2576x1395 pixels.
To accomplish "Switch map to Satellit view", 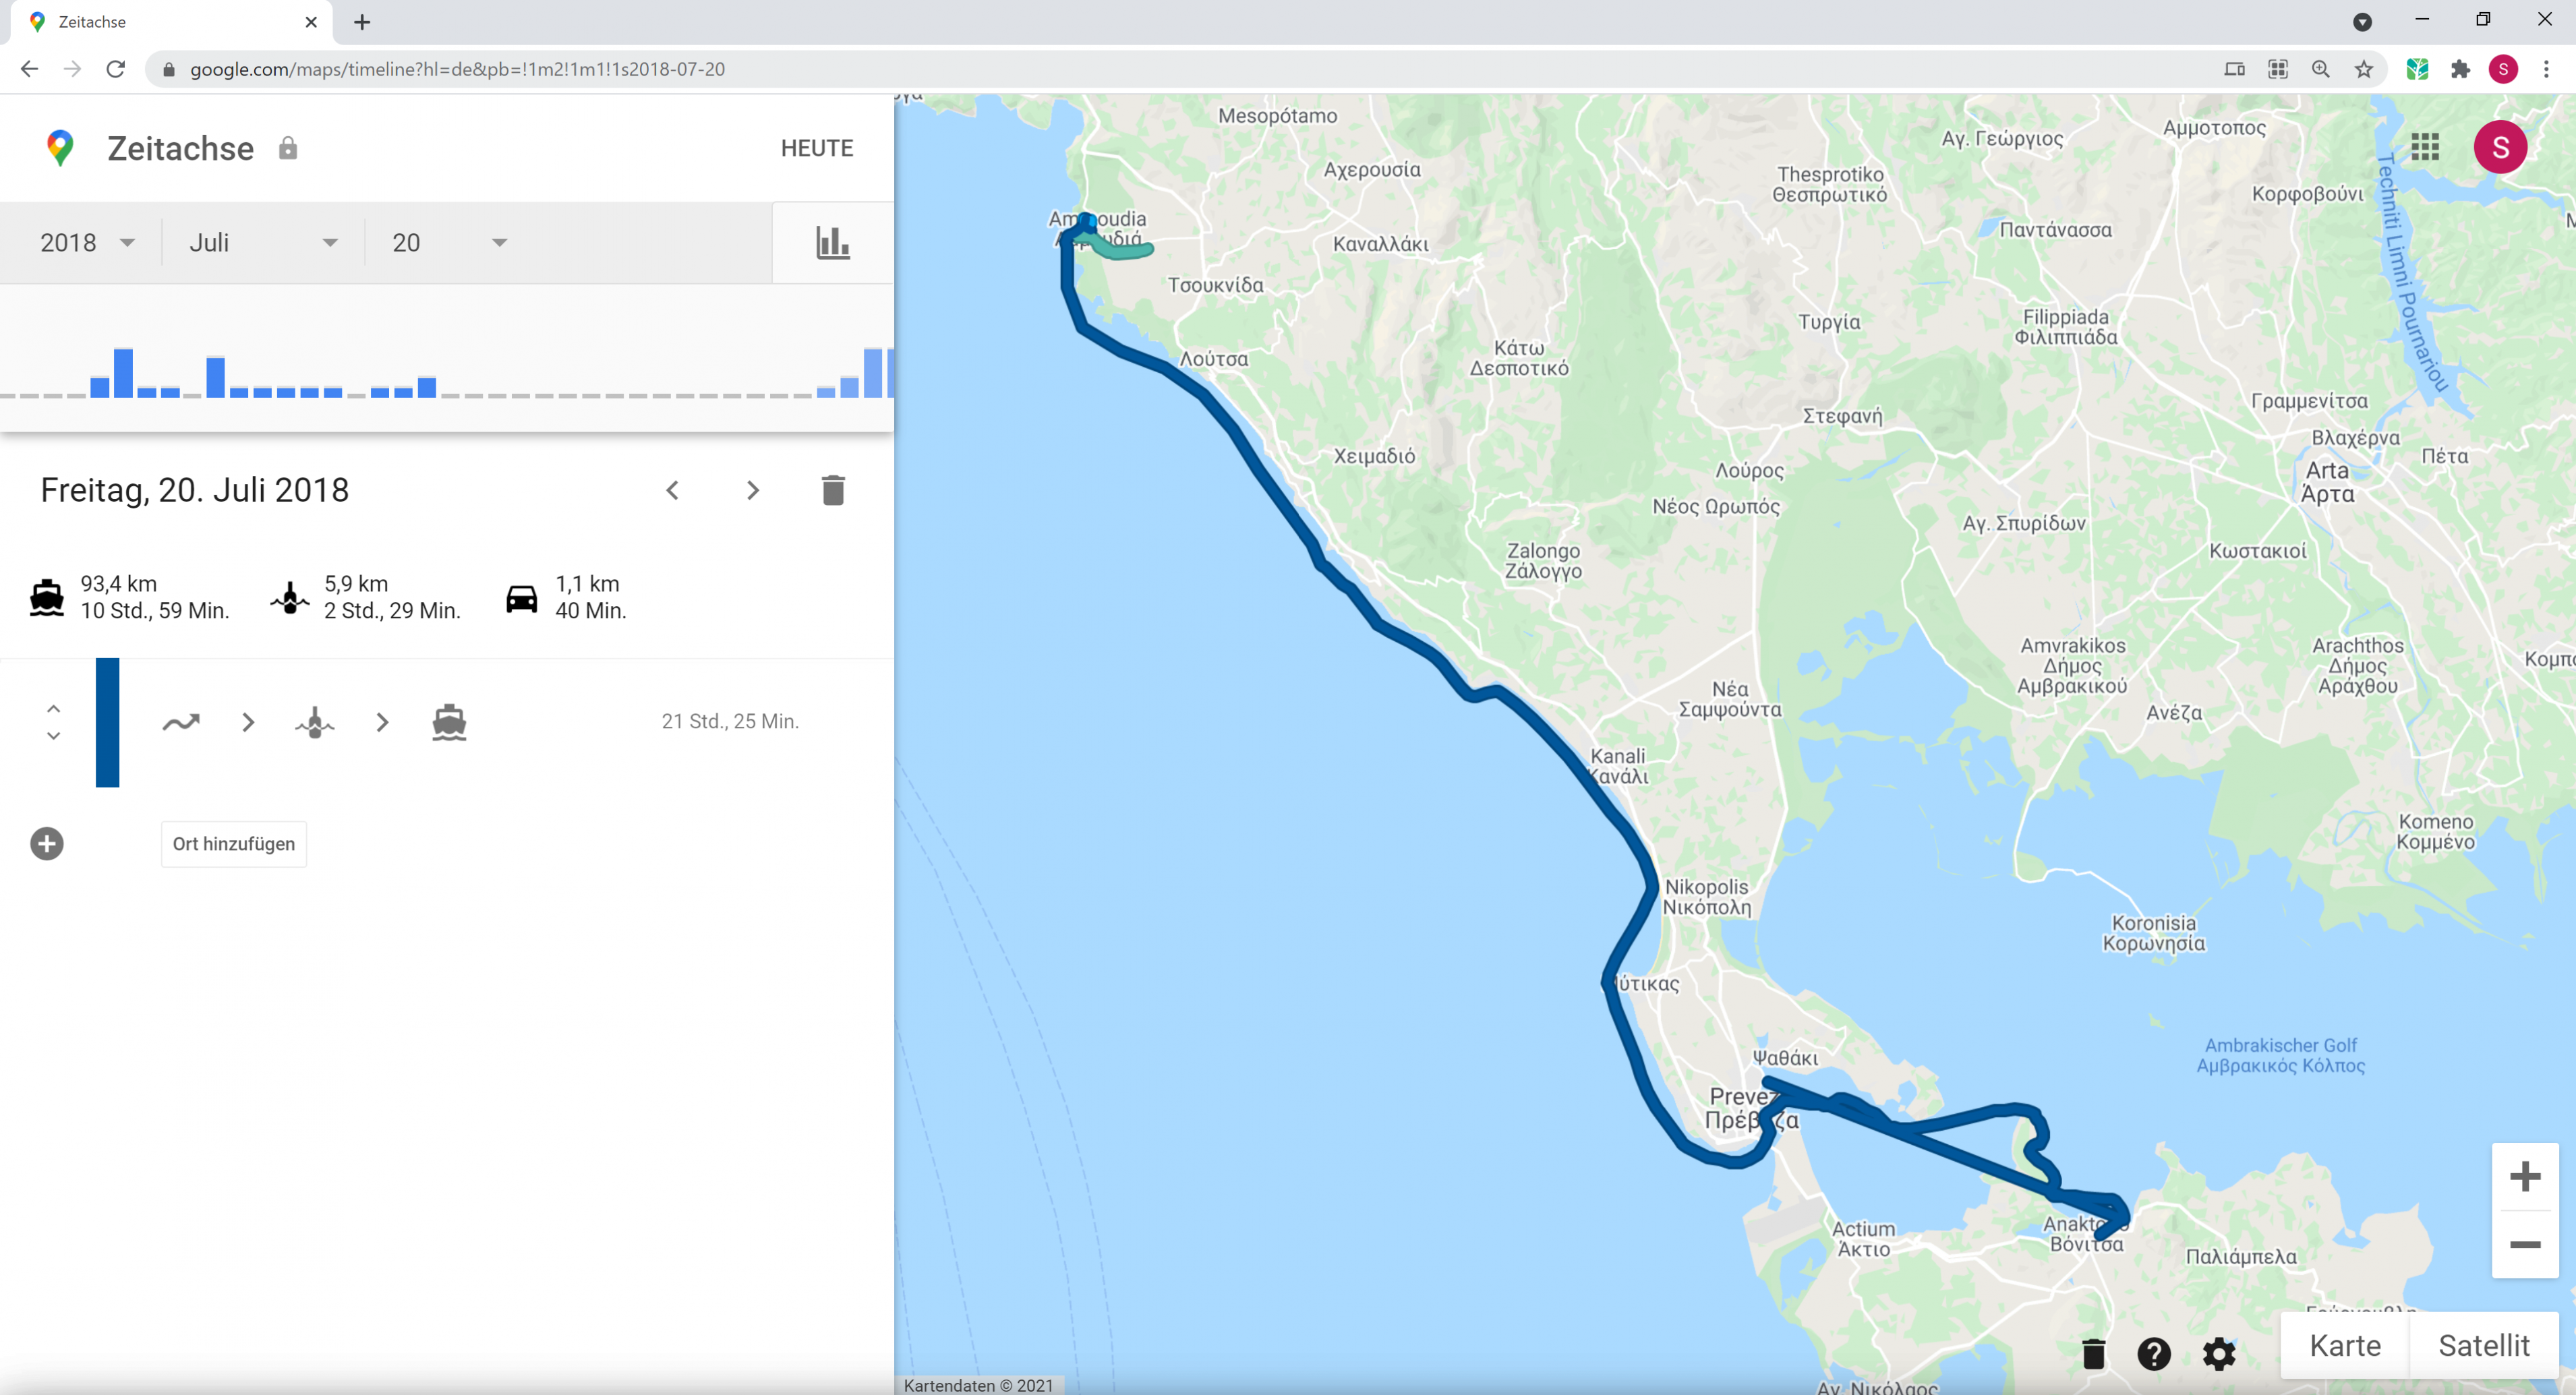I will 2483,1345.
